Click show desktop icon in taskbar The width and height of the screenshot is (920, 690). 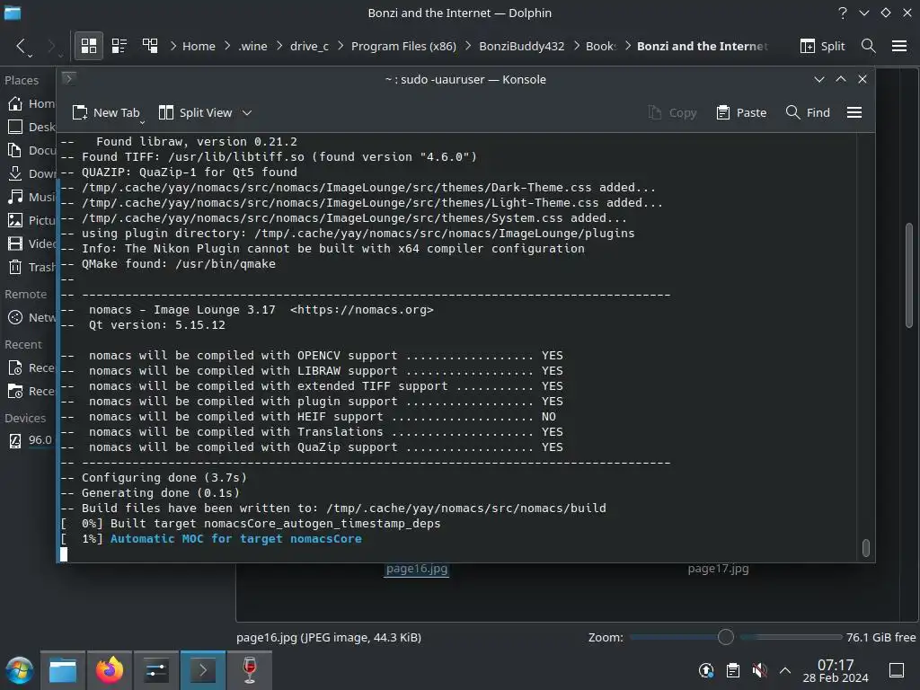pos(897,670)
